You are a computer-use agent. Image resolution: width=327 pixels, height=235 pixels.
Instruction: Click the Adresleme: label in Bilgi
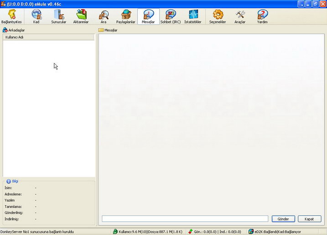point(13,194)
